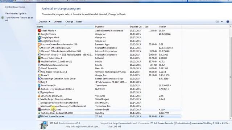Click the ZD Soft details pane icon
Image resolution: width=232 pixels, height=130 pixels.
(x=43, y=125)
